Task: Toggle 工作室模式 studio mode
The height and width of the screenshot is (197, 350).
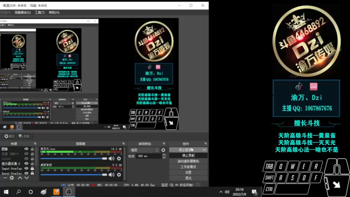Action: click(188, 167)
